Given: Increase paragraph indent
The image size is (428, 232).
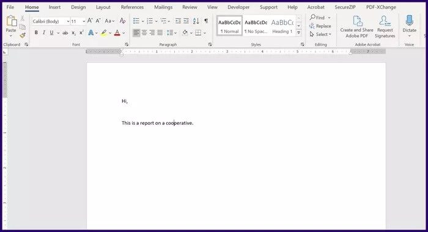Looking at the screenshot, I should click(186, 21).
